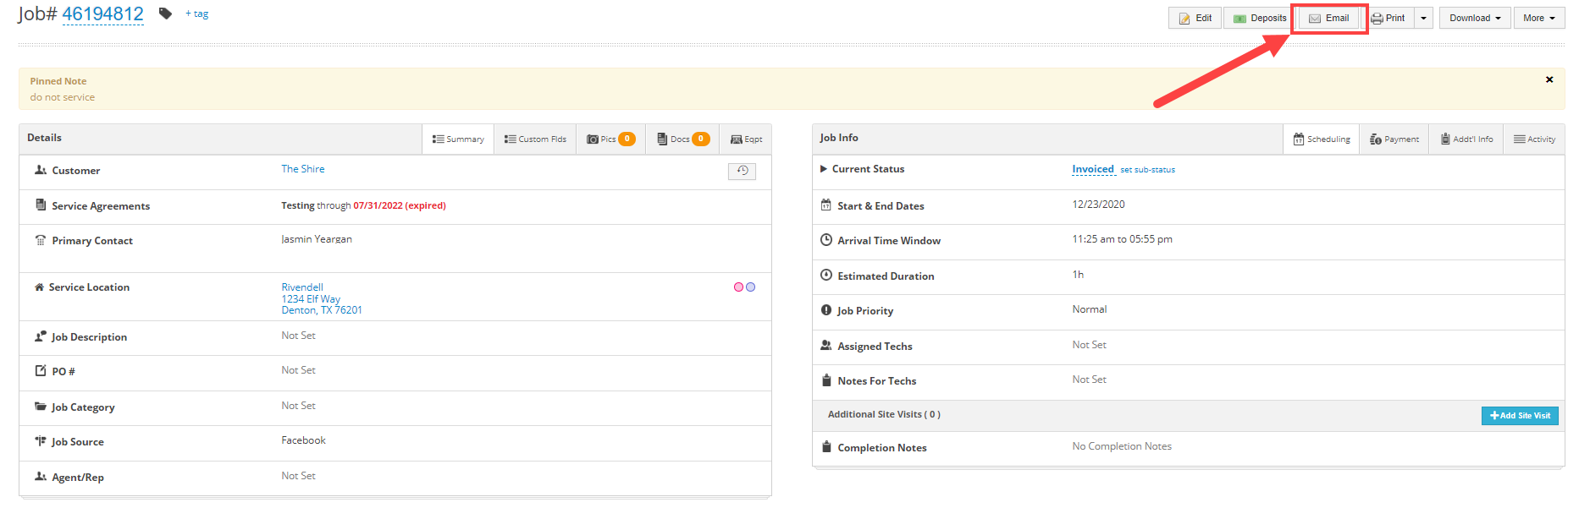Click set sub-status text
Screen dimensions: 1579x508
[x=1147, y=170]
